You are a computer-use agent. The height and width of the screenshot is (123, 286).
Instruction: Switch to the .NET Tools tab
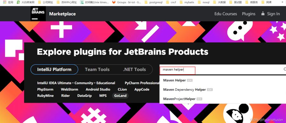pos(134,69)
